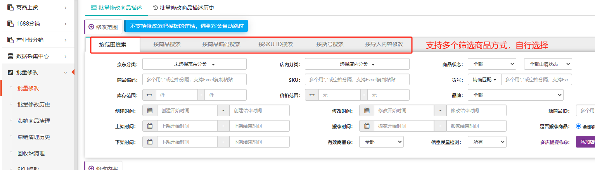Click calendar icon beside 上架时间 start field
This screenshot has height=170, width=595.
(150, 126)
